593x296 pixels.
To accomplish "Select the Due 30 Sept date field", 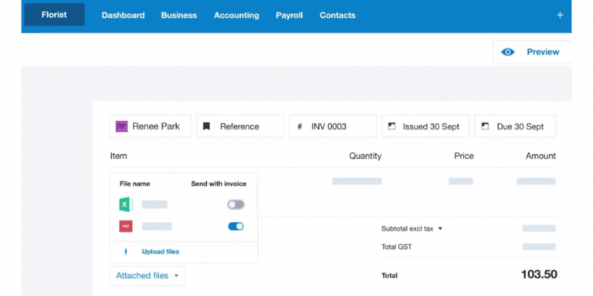I will pyautogui.click(x=515, y=126).
